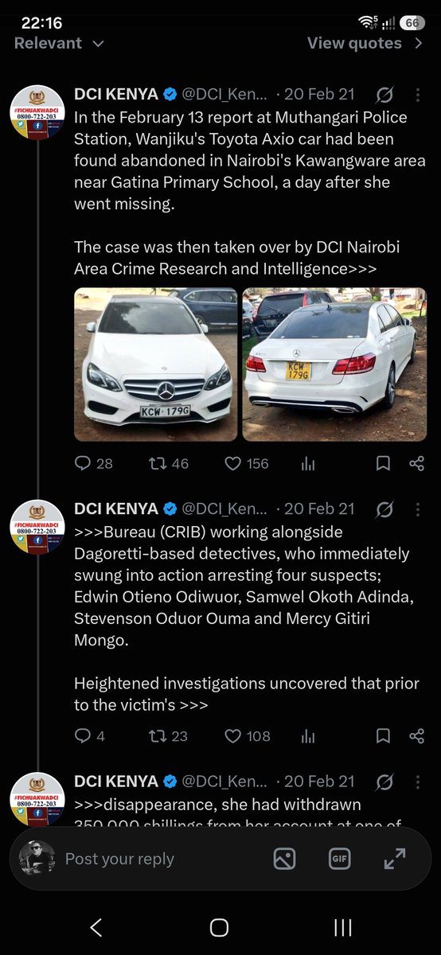Share the CRIB suspects tweet
441x955 pixels.
tap(416, 736)
